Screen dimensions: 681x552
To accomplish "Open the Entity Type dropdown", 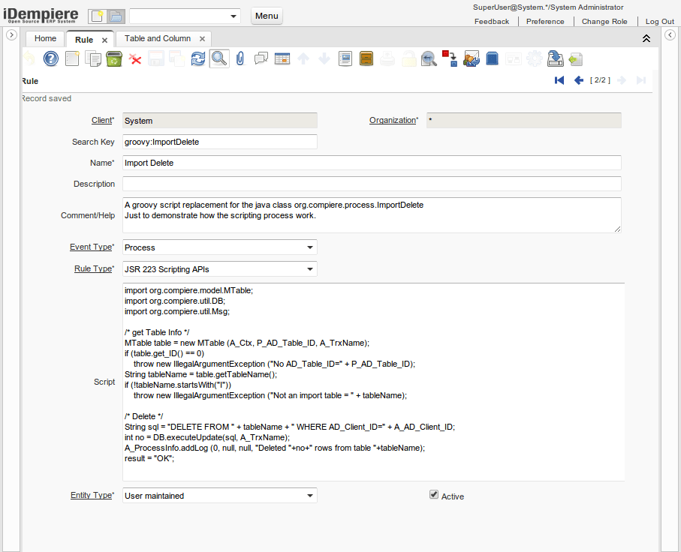I will [309, 496].
